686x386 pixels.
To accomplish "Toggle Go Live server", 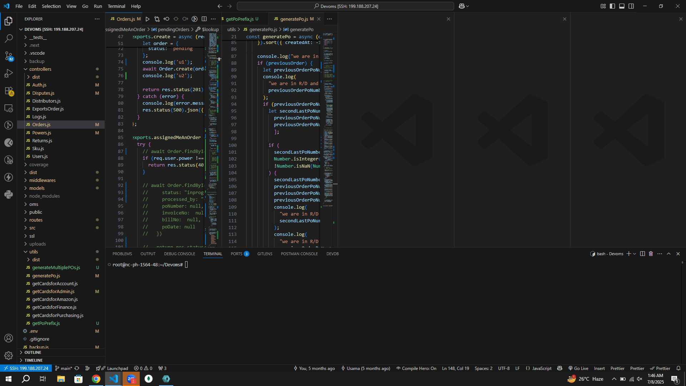I will point(578,368).
